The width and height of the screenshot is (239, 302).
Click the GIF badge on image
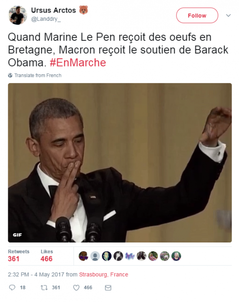(17, 235)
